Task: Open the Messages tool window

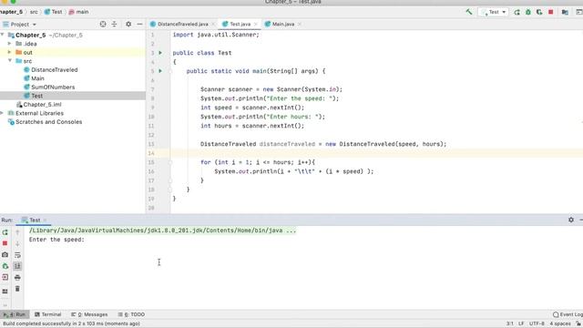Action: [x=89, y=314]
